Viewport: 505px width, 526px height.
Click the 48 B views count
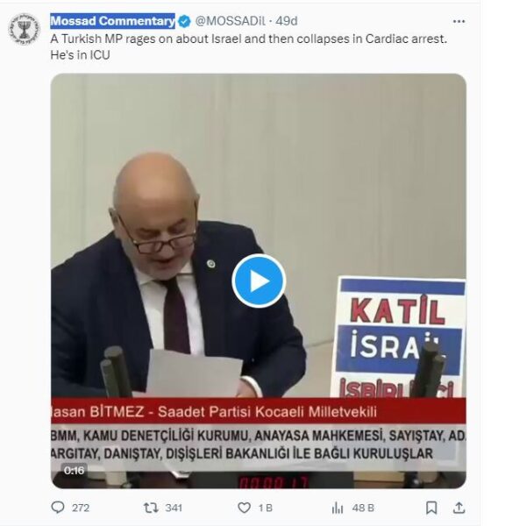point(363,508)
